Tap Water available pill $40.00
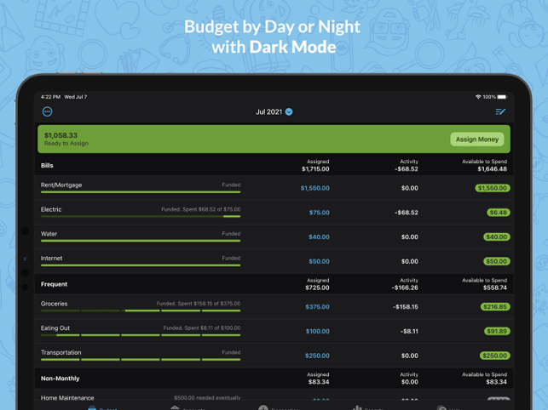Viewport: 548px width, 410px height. pos(497,237)
